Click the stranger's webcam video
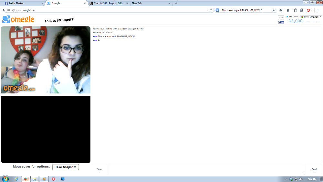This screenshot has width=323, height=182. click(46, 60)
